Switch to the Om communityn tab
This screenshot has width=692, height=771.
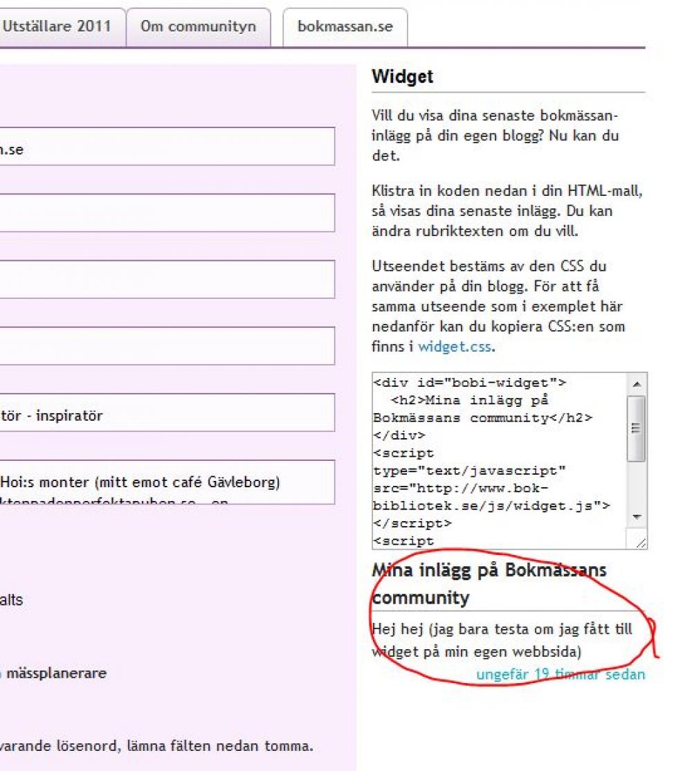pyautogui.click(x=198, y=28)
